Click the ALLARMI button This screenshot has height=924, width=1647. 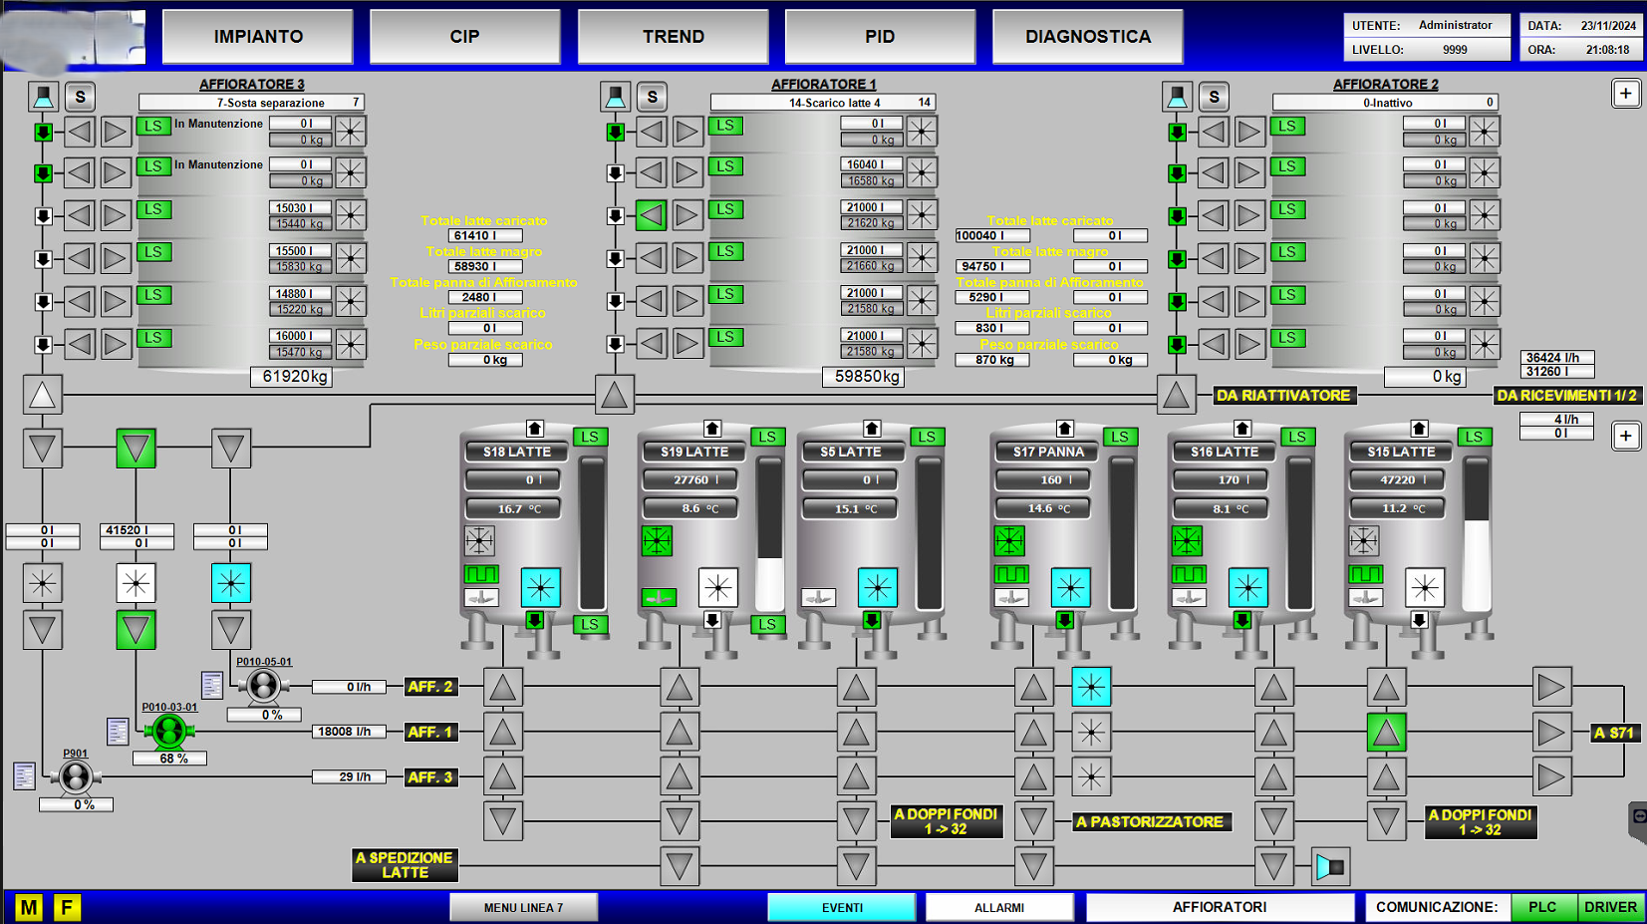(x=999, y=907)
